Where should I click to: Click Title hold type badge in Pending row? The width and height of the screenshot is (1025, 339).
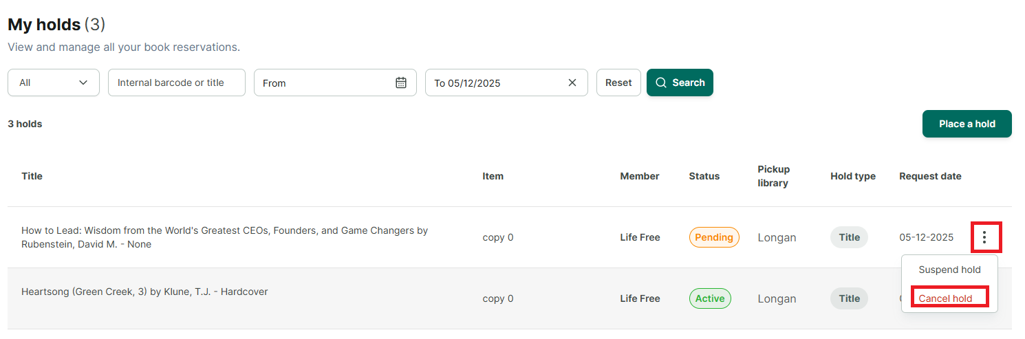(850, 237)
